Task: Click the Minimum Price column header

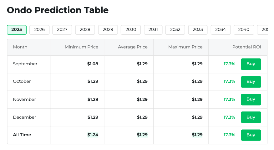Action: click(81, 47)
